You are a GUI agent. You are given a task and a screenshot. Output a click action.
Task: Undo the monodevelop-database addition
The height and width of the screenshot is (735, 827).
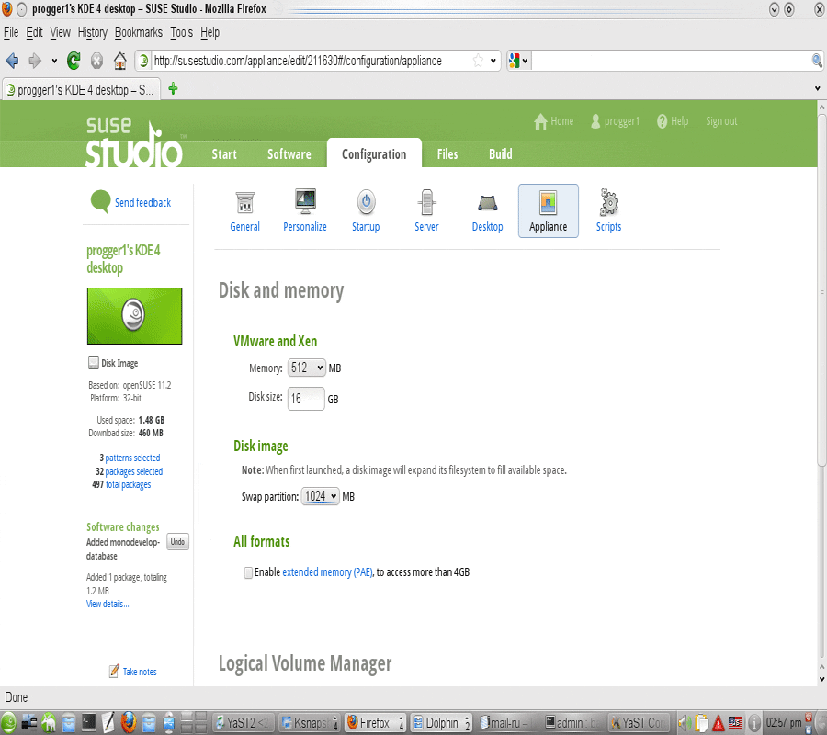[x=177, y=542]
